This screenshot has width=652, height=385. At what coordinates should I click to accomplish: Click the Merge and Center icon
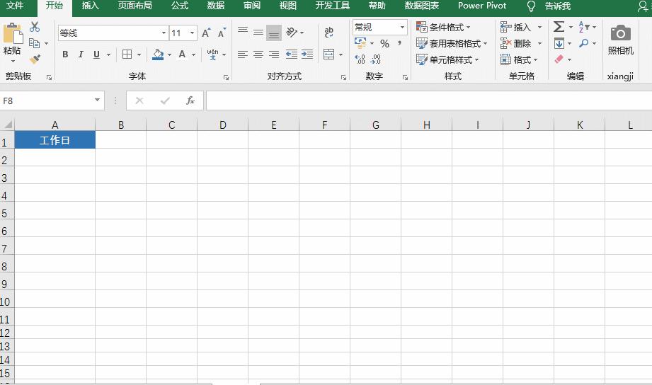pyautogui.click(x=329, y=54)
